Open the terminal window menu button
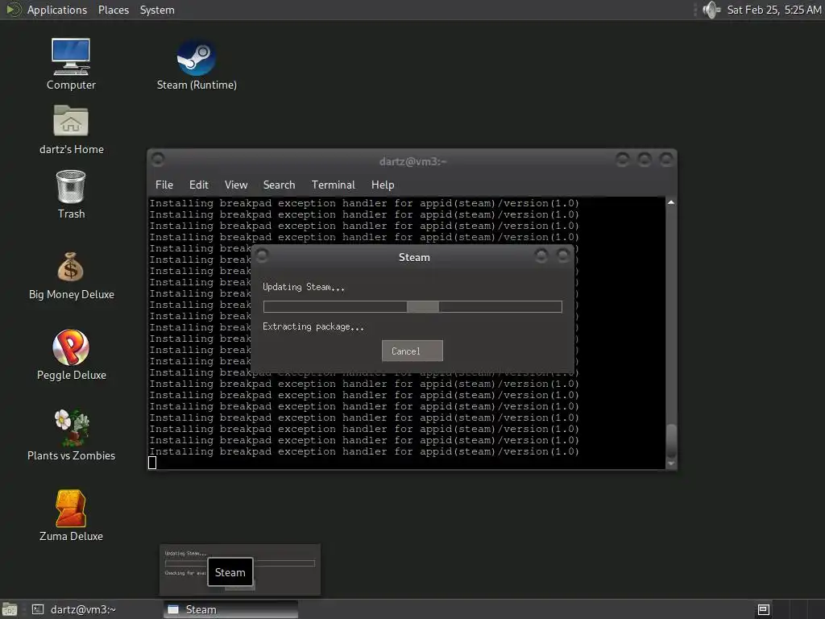Image resolution: width=825 pixels, height=619 pixels. click(x=158, y=159)
